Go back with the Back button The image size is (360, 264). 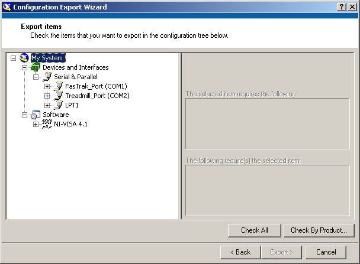240,252
